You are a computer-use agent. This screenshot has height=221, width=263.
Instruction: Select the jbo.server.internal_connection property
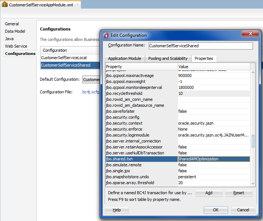click(x=142, y=141)
